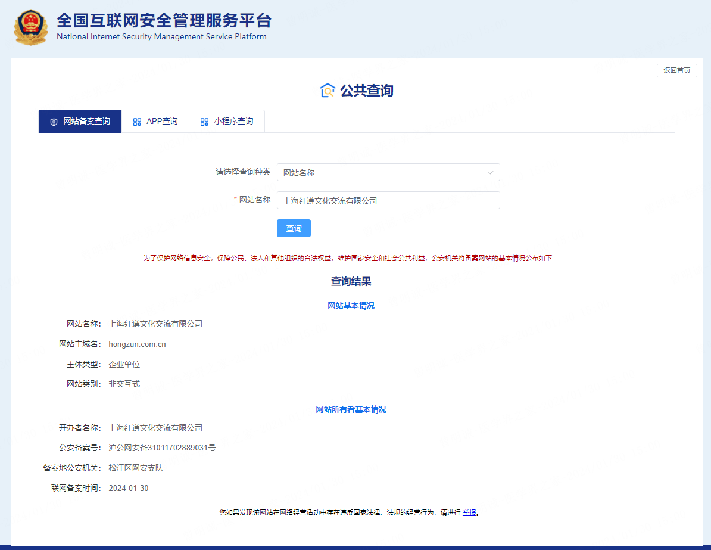Click the 开办者名称 field label
Viewport: 711px width, 550px height.
point(80,428)
